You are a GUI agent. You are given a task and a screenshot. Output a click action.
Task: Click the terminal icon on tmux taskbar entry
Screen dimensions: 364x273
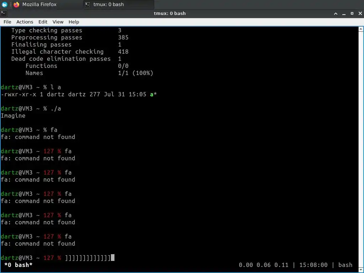pyautogui.click(x=87, y=4)
